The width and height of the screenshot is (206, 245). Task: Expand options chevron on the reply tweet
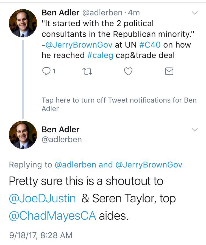pos(194,130)
